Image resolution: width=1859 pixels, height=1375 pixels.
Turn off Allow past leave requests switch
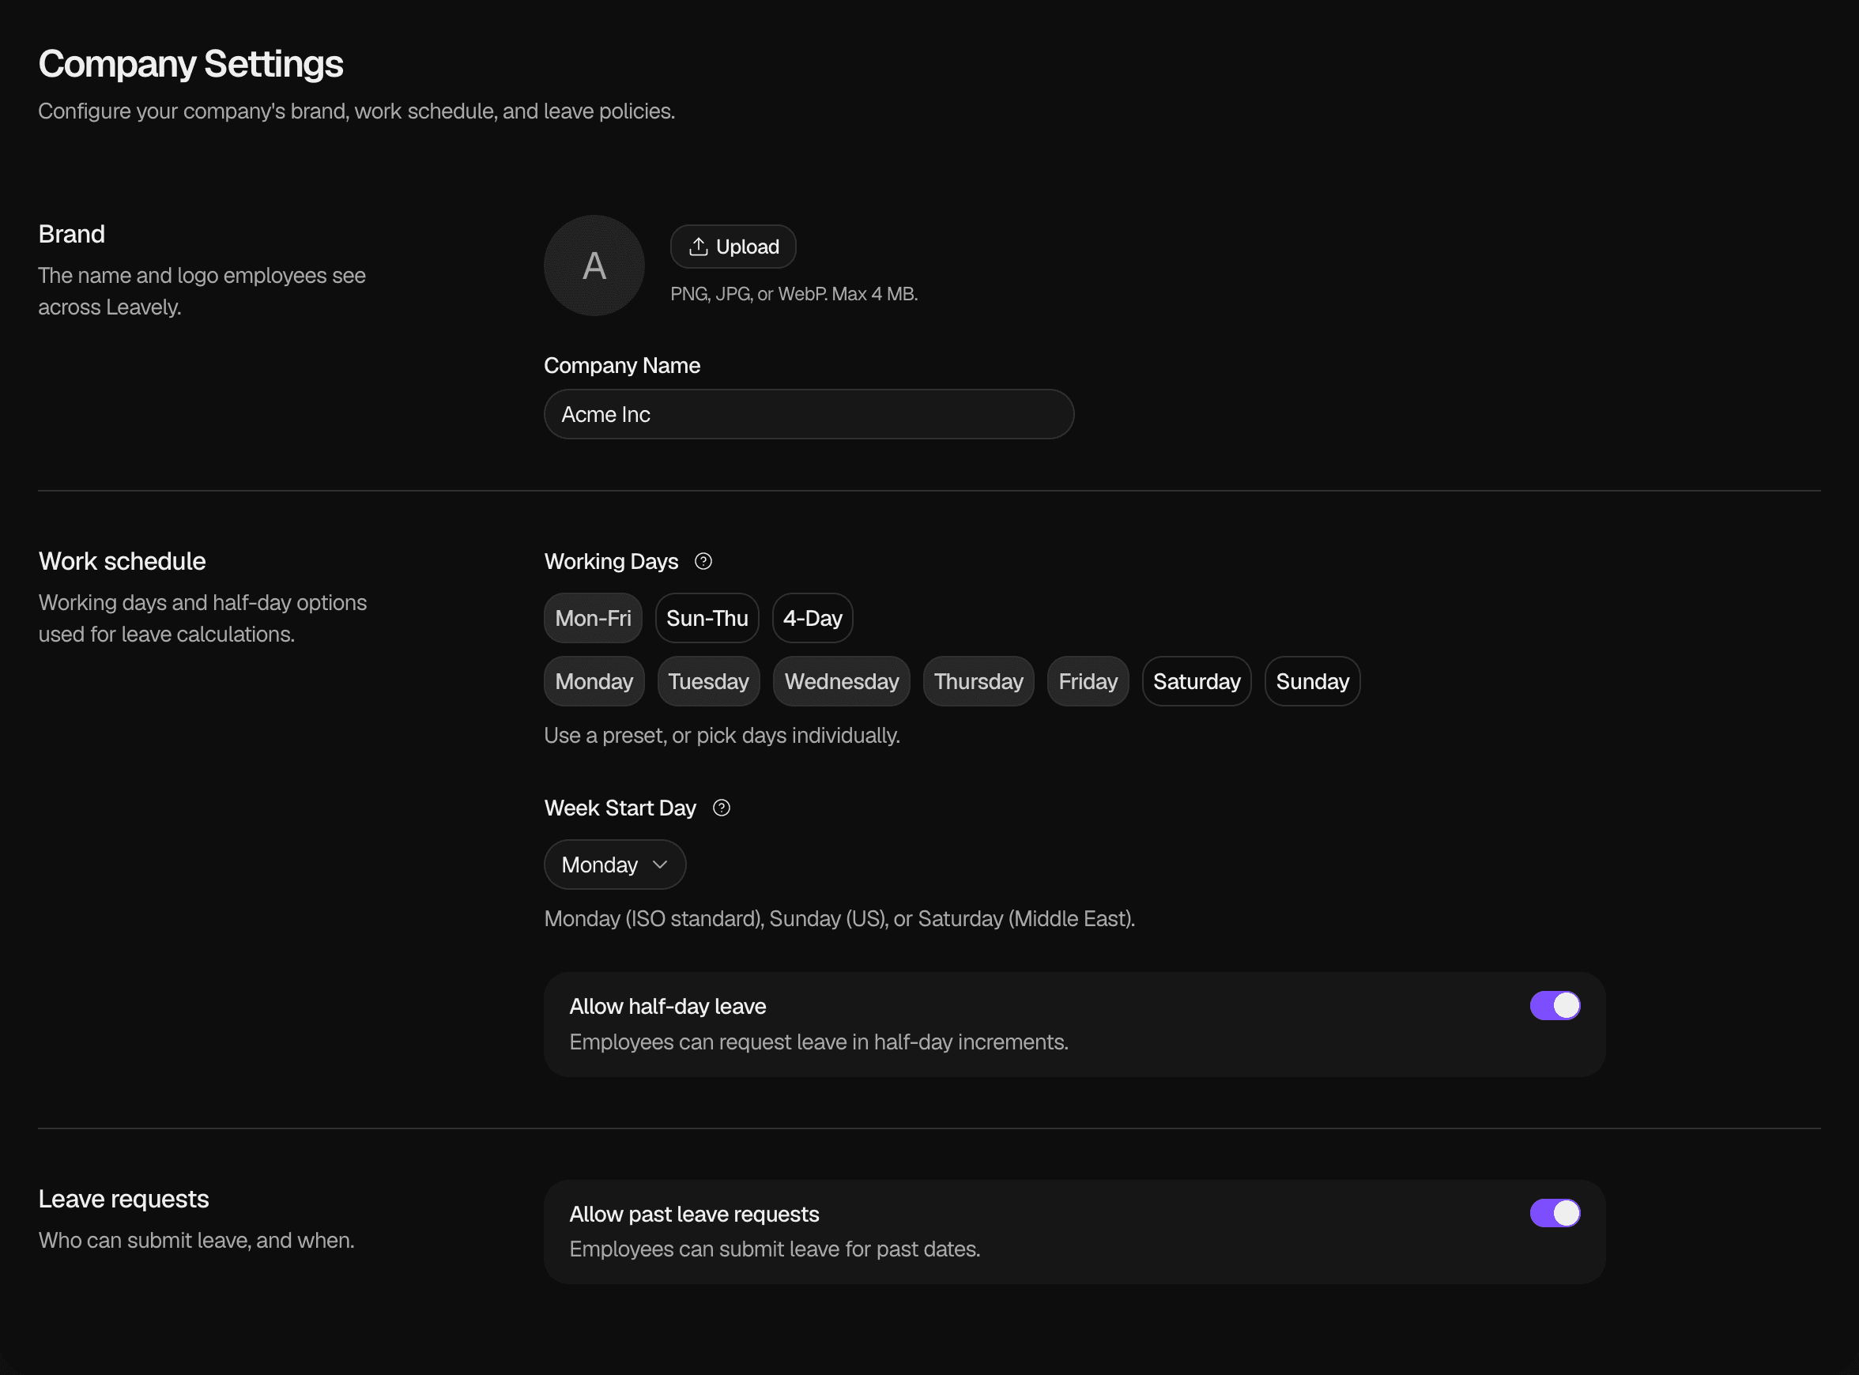(x=1555, y=1214)
